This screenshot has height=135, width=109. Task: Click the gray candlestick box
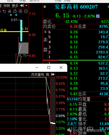click(23, 48)
